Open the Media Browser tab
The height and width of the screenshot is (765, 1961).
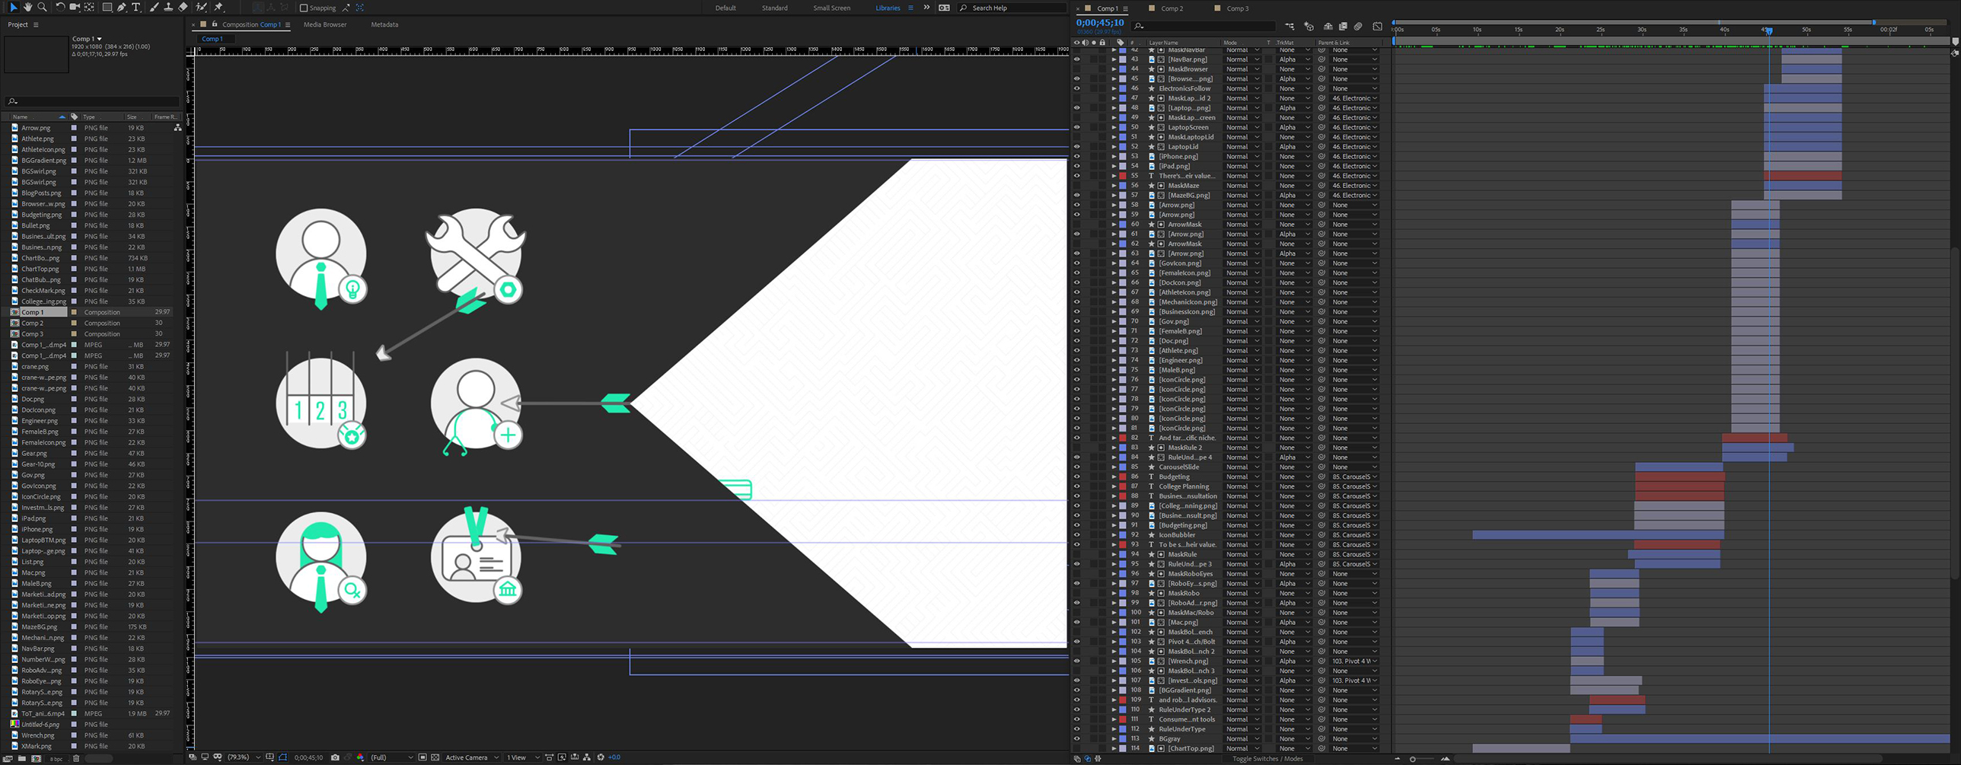click(x=324, y=24)
